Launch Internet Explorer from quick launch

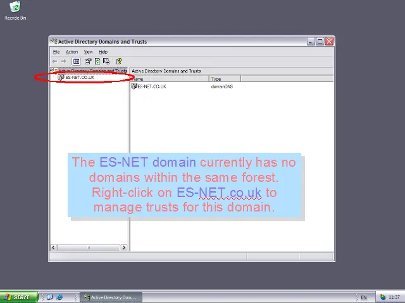tap(59, 297)
